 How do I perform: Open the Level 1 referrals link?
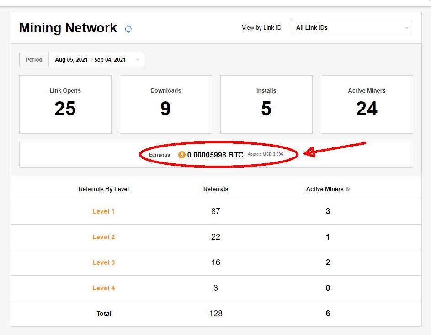(x=103, y=211)
